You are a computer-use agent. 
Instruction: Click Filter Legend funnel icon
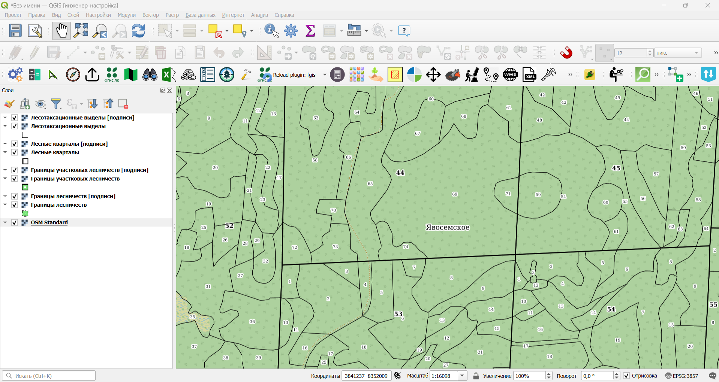click(56, 104)
